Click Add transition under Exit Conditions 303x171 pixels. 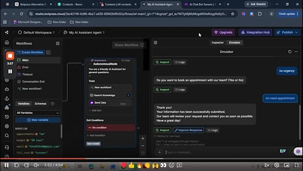click(x=96, y=135)
